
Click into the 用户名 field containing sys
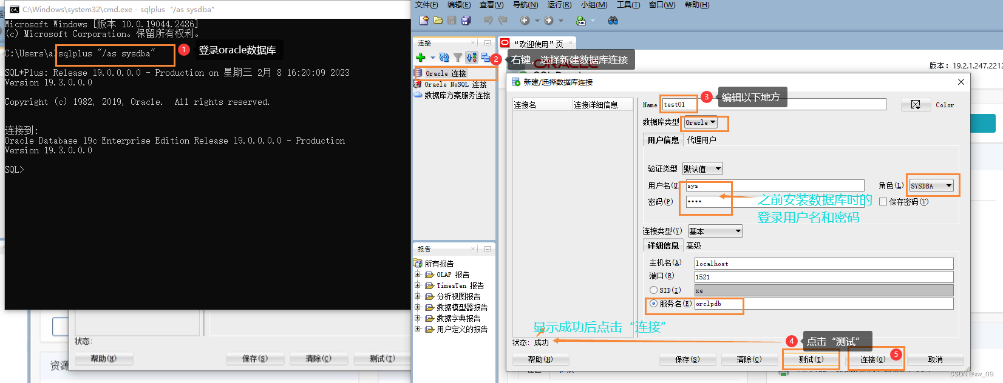click(775, 185)
